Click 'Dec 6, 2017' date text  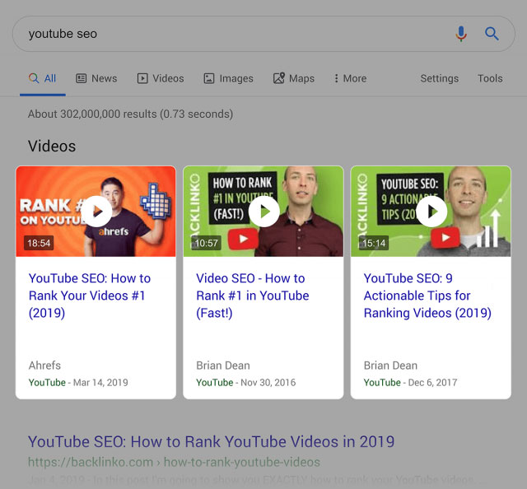tap(432, 383)
